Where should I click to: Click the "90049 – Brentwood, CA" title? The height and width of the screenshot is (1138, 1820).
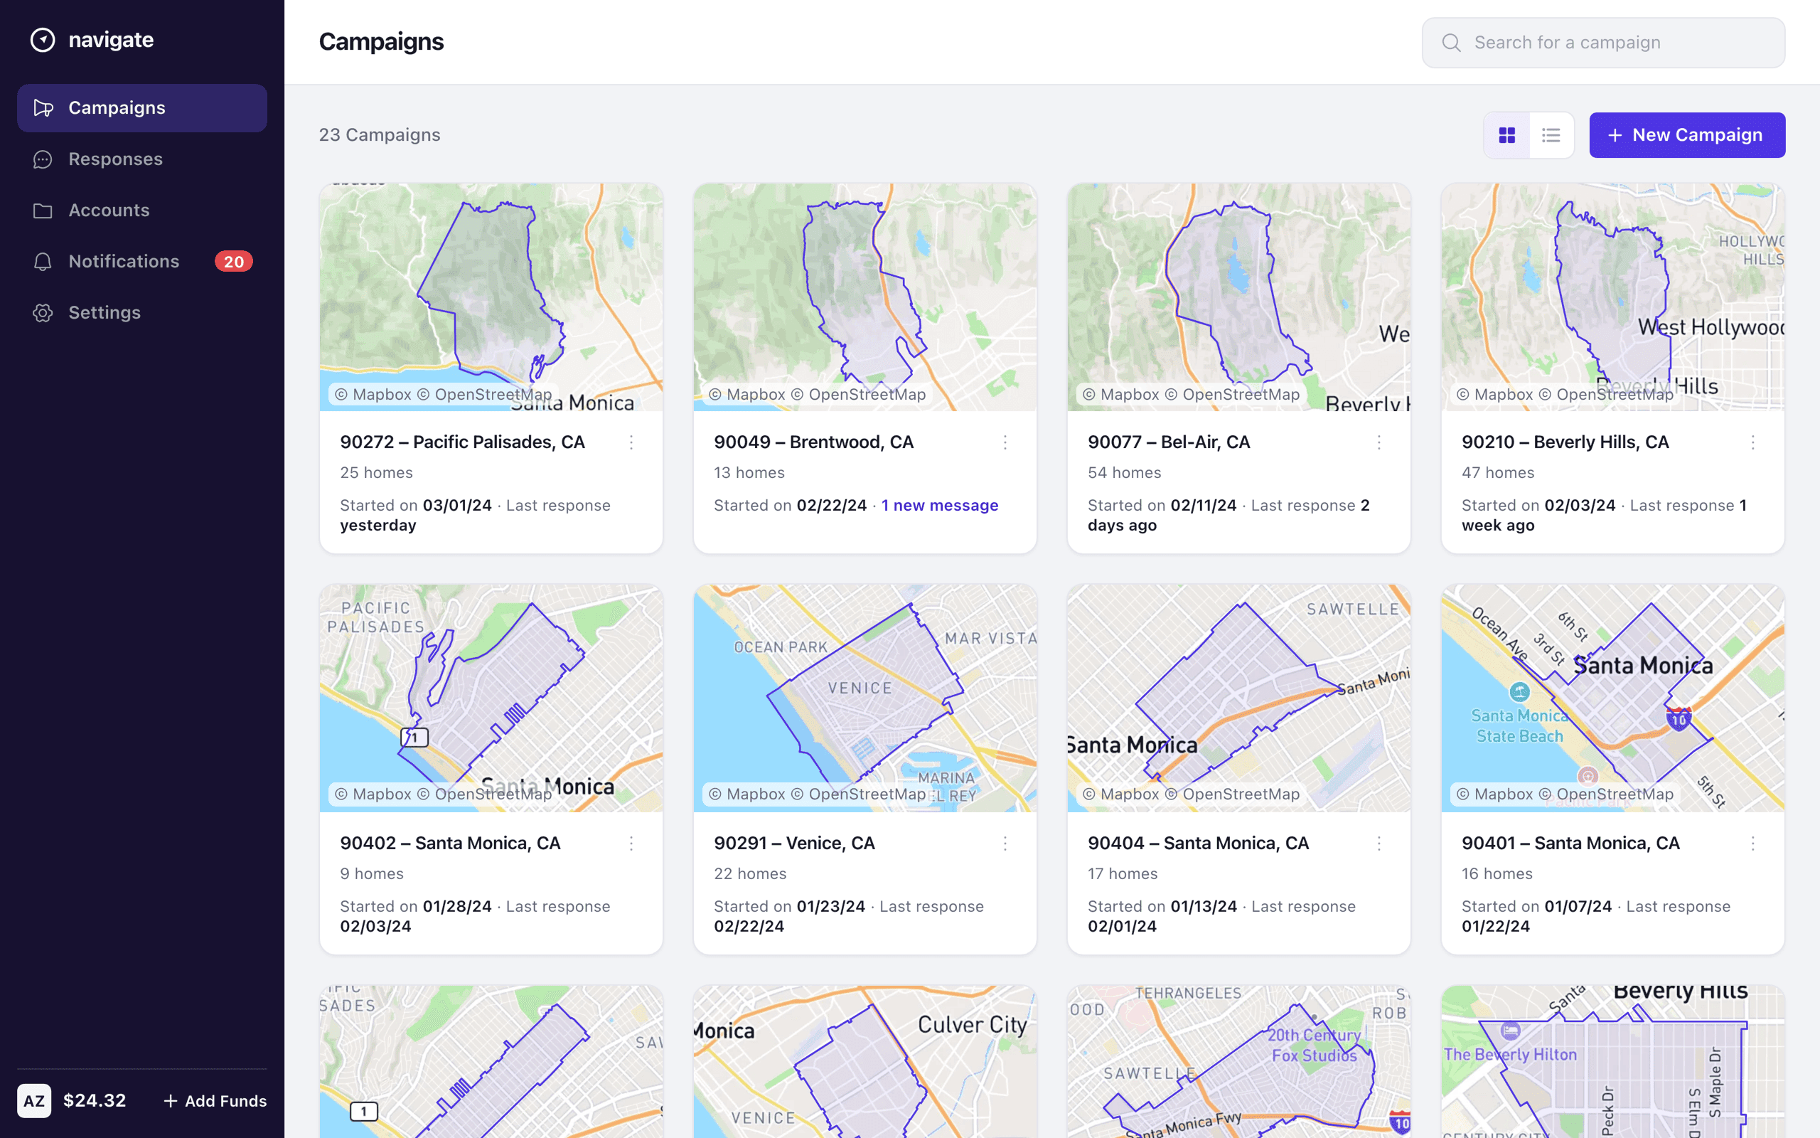pos(814,442)
